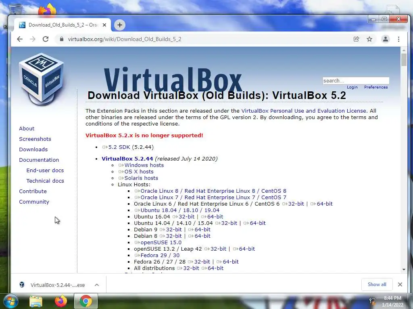Open End-user docs sidebar link
Screen dimensions: 413x309
click(45, 170)
